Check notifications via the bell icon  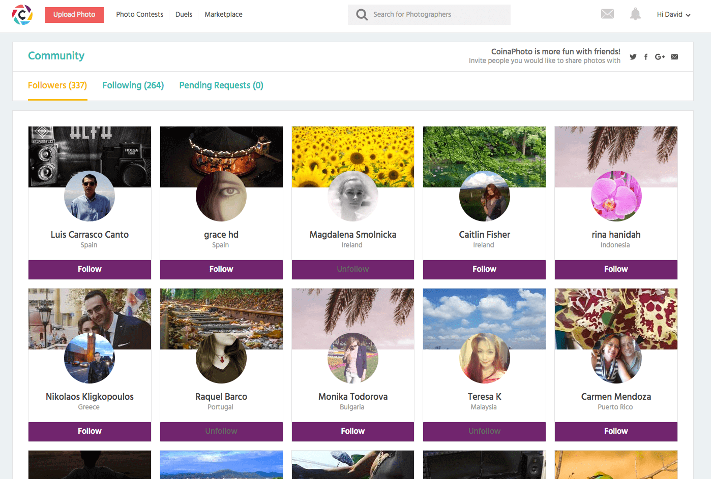[635, 14]
